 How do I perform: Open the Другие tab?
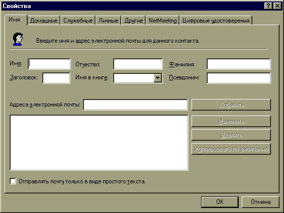(x=134, y=21)
